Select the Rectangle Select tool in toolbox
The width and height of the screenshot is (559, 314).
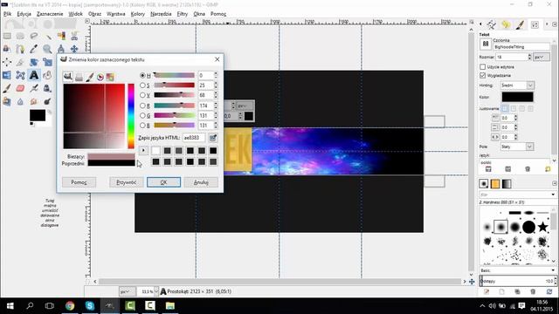pyautogui.click(x=7, y=36)
